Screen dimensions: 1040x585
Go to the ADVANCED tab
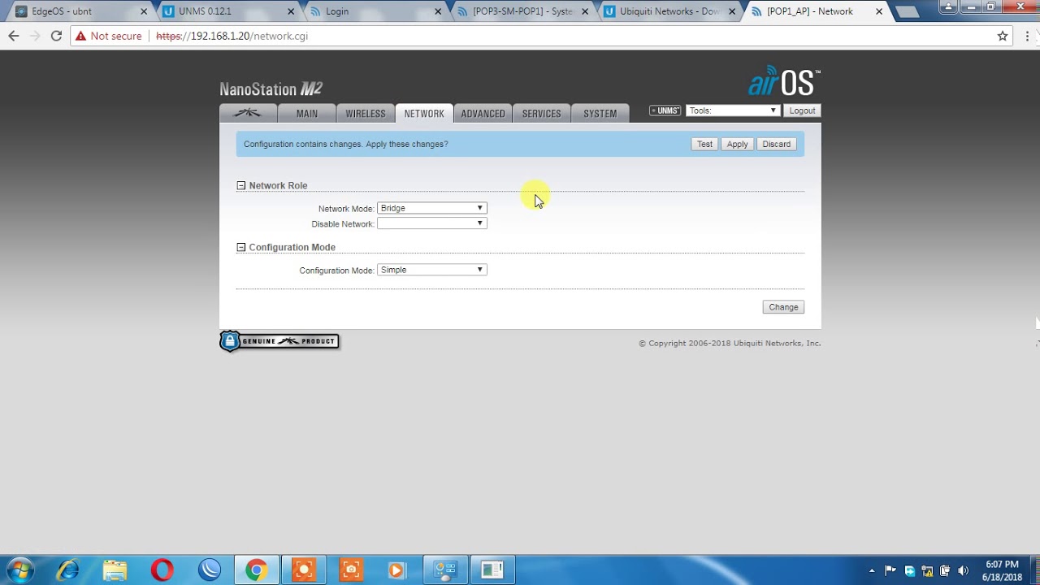click(x=483, y=114)
